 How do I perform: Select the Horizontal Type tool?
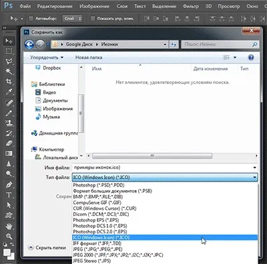9,195
